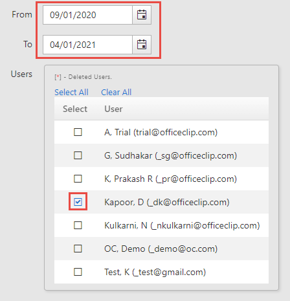Click the OC, Demo user entry text
This screenshot has width=290, height=301.
click(x=161, y=249)
